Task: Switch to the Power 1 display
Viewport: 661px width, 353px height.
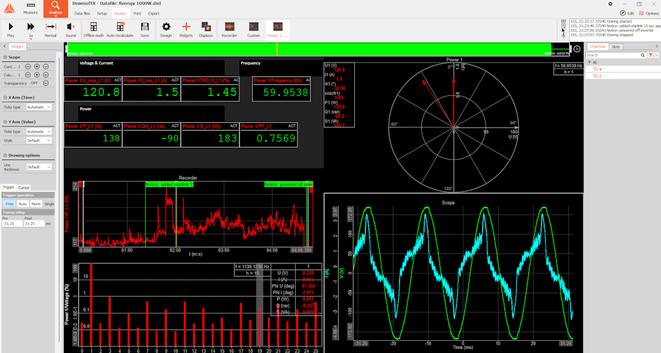Action: 278,30
